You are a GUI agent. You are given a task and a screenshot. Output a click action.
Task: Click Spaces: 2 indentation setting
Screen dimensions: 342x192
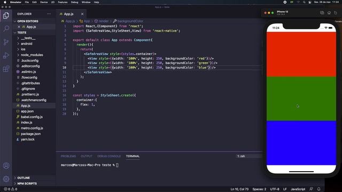tap(259, 189)
